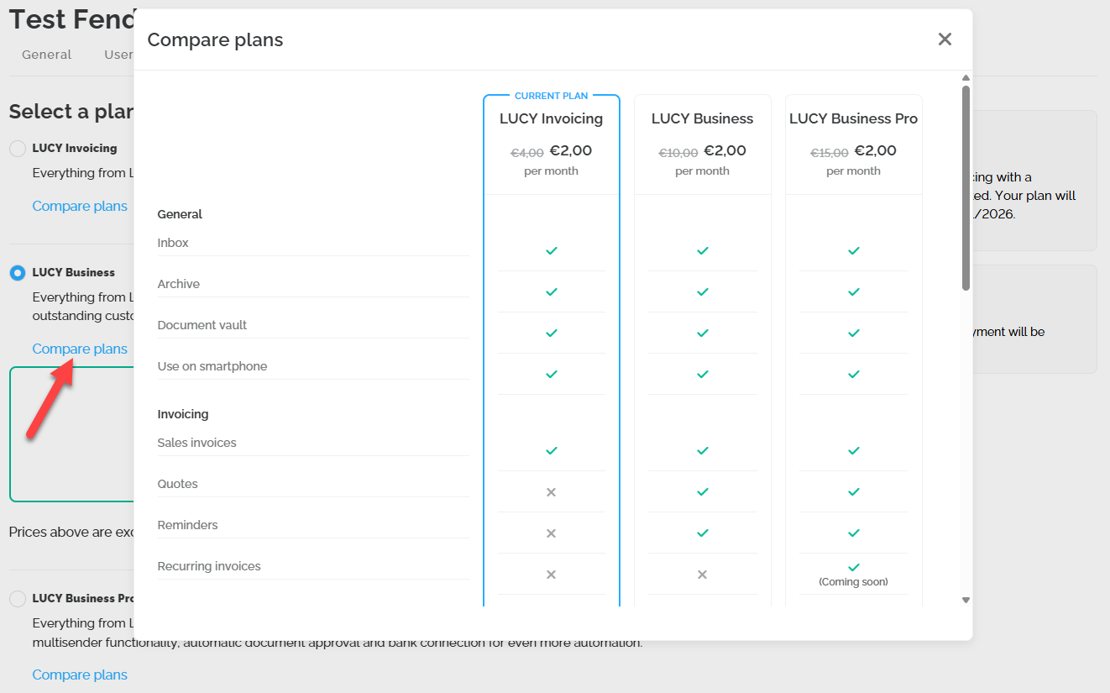1110x693 pixels.
Task: Click the Archive feature label
Action: click(x=179, y=284)
